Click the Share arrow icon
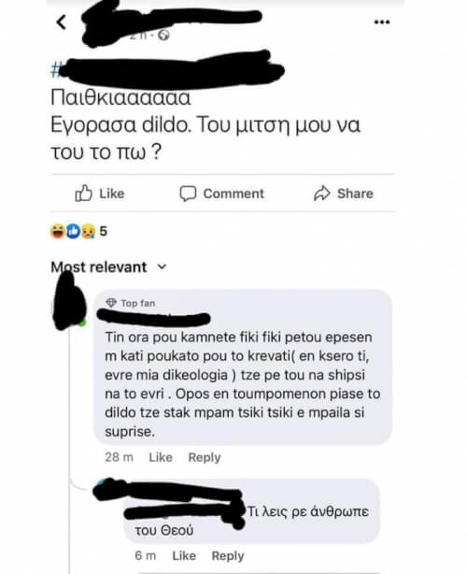This screenshot has width=467, height=574. click(x=322, y=194)
